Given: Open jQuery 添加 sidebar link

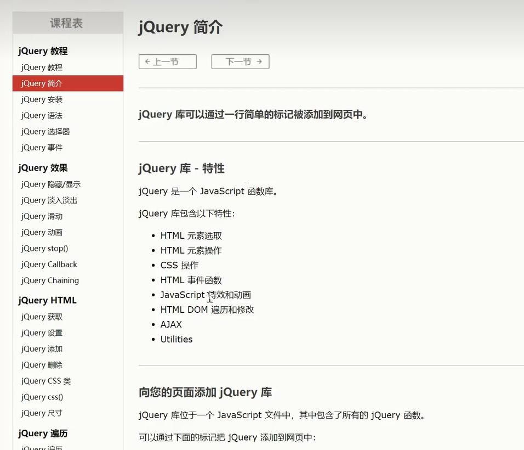Looking at the screenshot, I should click(x=42, y=349).
